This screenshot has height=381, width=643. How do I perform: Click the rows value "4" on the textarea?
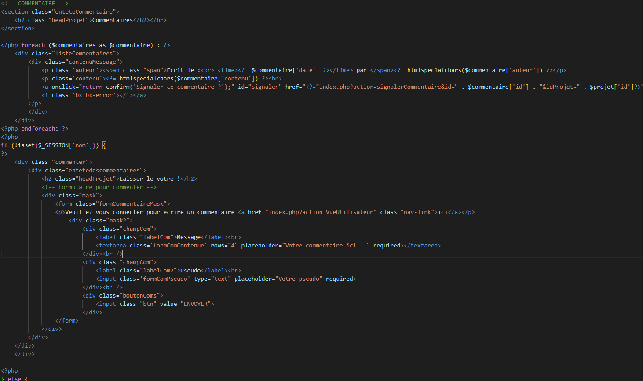[233, 246]
